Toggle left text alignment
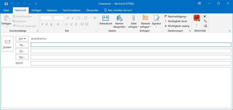The width and height of the screenshot is (233, 110). pyautogui.click(x=67, y=24)
